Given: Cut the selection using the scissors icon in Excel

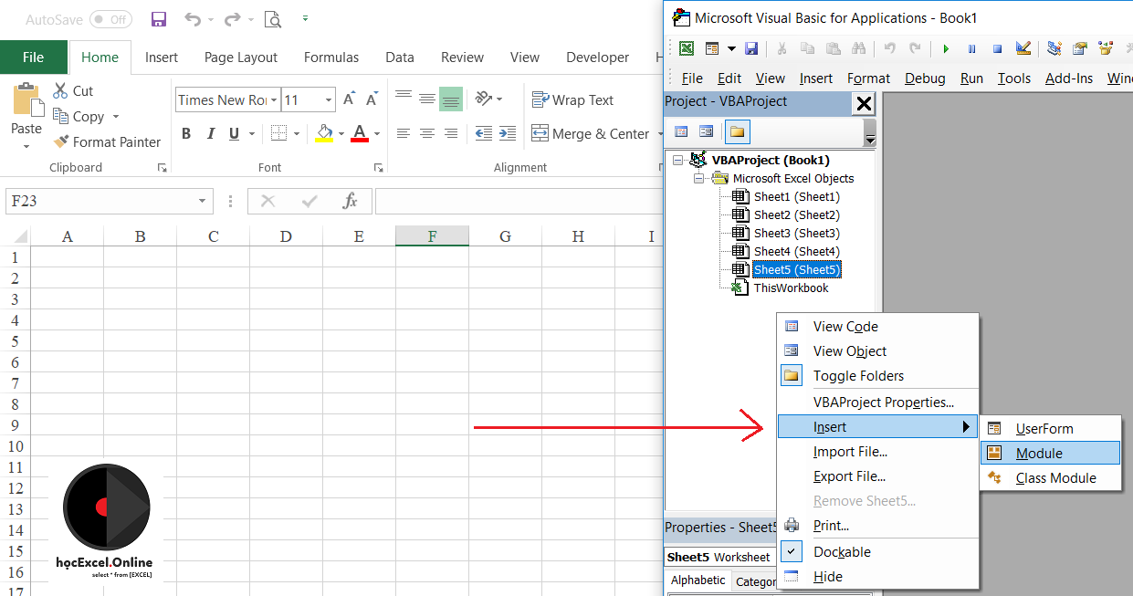Looking at the screenshot, I should point(61,90).
